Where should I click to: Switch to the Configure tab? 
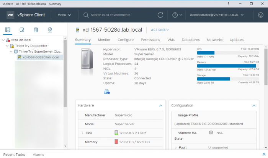tap(126, 40)
